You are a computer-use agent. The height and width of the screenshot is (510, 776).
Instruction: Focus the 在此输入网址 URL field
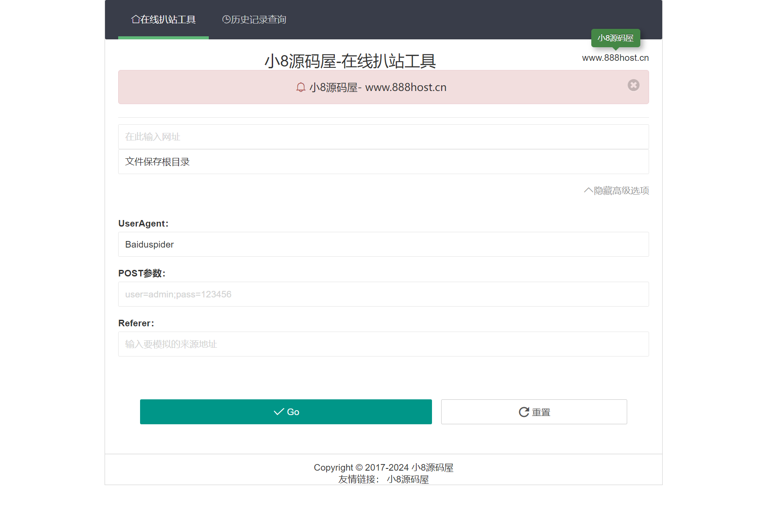(x=383, y=137)
